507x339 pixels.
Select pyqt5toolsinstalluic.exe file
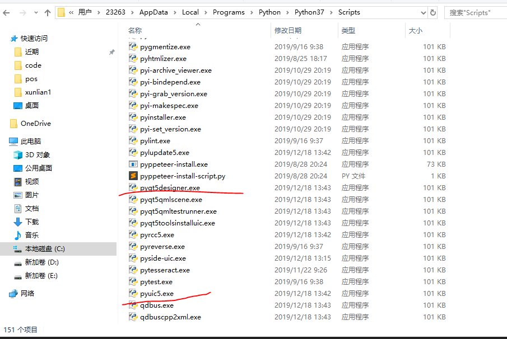178,223
